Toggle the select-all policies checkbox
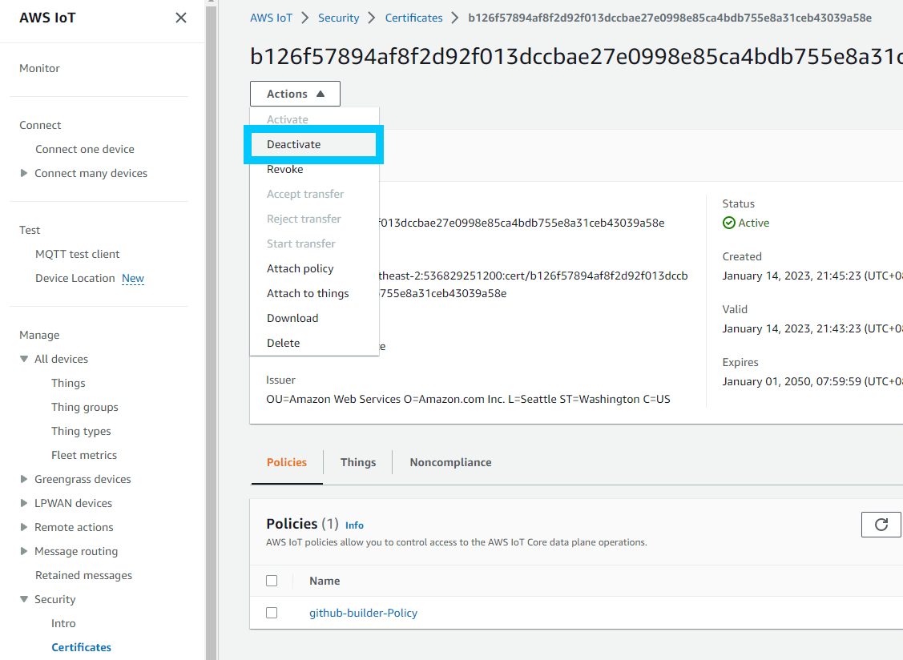The width and height of the screenshot is (903, 660). pos(271,581)
